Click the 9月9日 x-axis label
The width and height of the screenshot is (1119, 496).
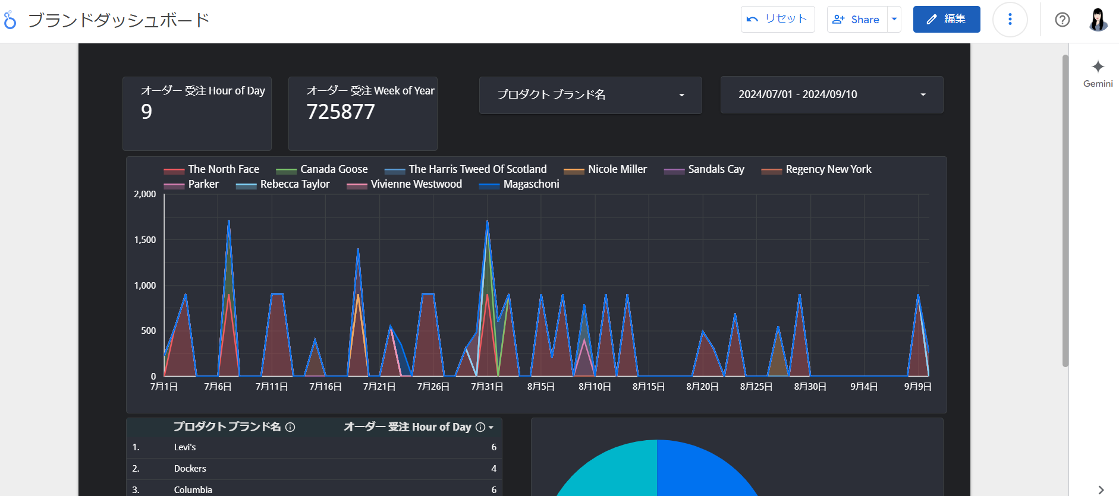[x=918, y=387]
